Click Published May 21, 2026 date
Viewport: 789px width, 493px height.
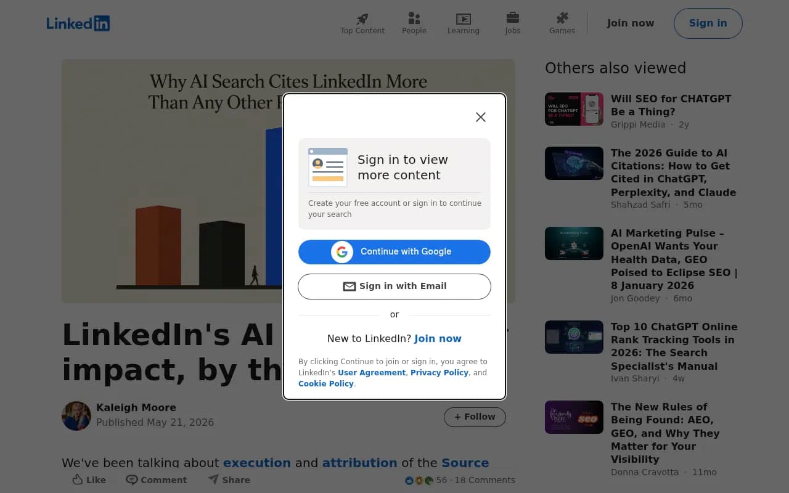(x=155, y=423)
